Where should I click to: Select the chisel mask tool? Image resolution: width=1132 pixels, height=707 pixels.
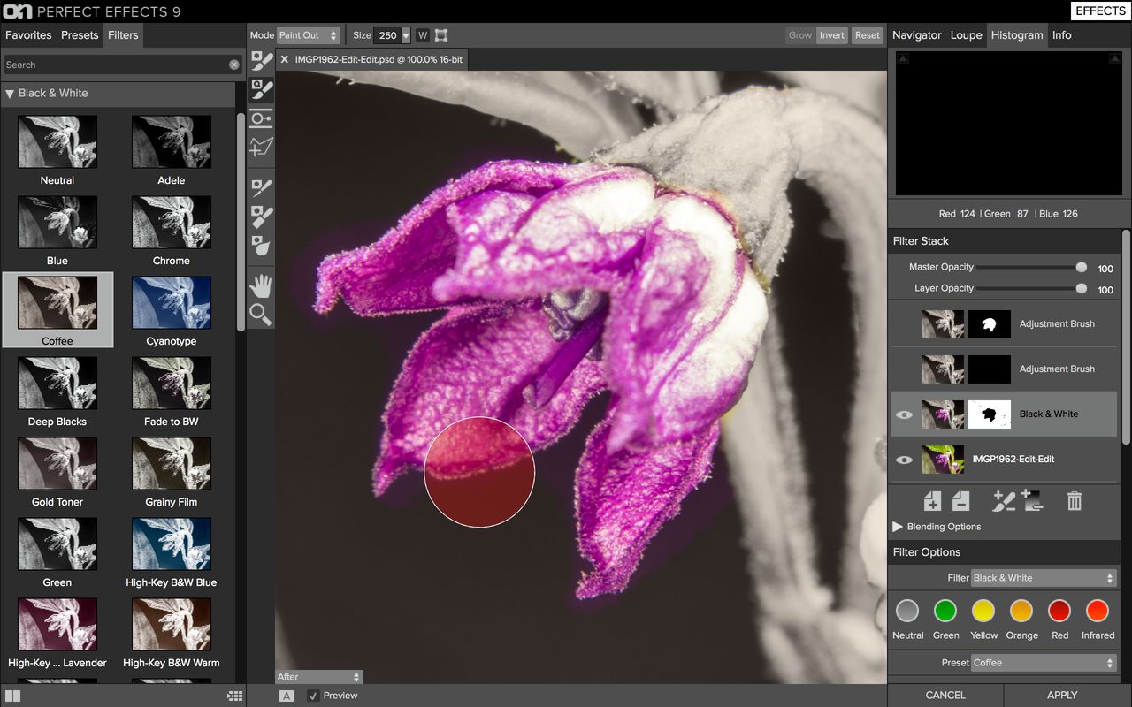coord(261,187)
